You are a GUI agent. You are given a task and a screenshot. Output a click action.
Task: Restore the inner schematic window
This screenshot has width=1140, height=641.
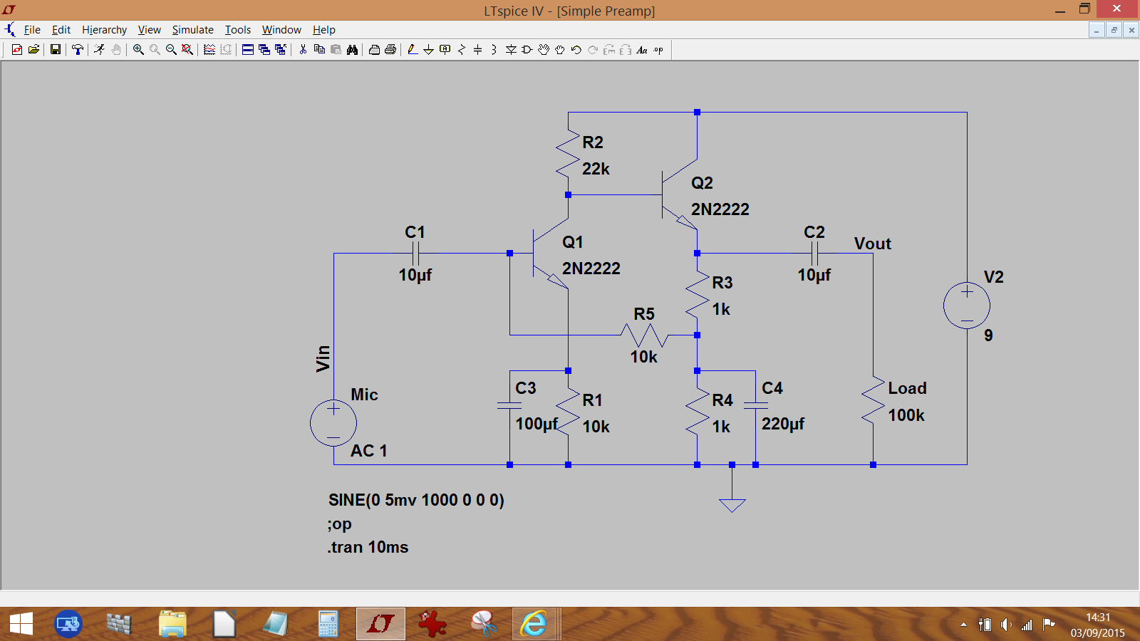pos(1114,30)
